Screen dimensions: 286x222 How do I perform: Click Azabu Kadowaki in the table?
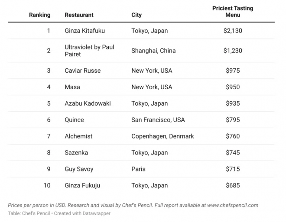pos(88,103)
